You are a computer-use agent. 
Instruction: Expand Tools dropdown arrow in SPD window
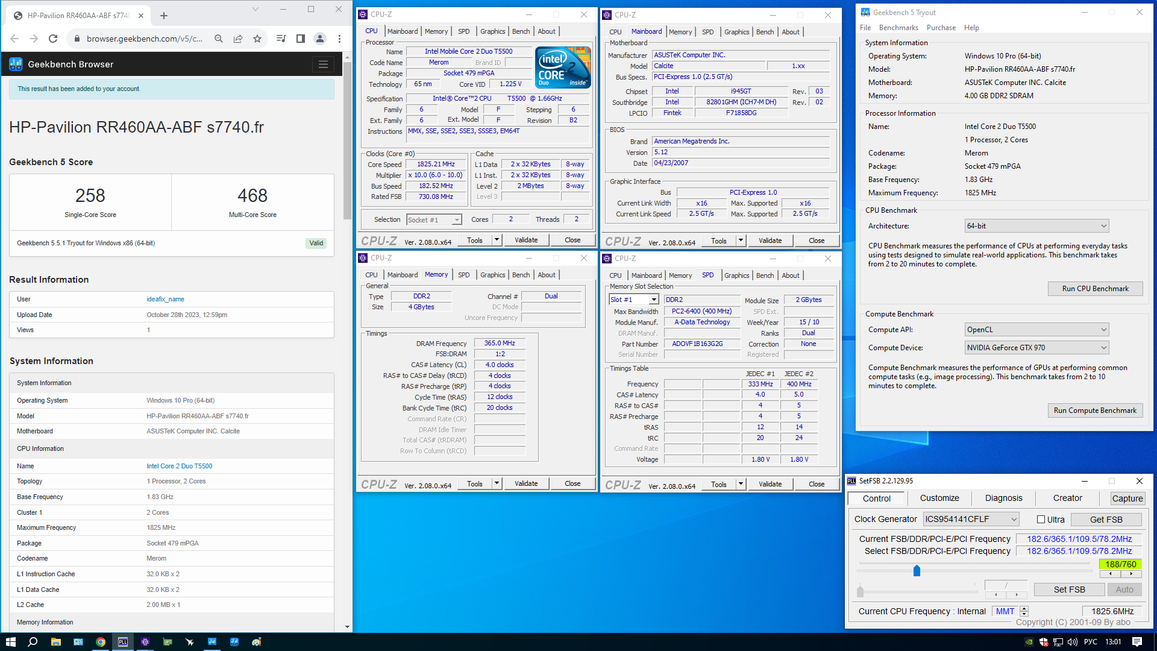pos(741,484)
